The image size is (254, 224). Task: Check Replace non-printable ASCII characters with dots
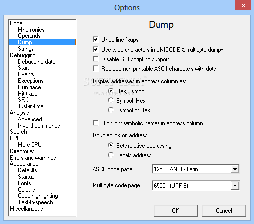95,68
